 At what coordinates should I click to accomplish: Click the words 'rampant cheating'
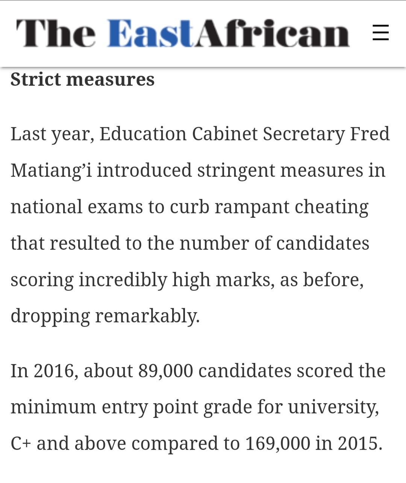pos(291,207)
